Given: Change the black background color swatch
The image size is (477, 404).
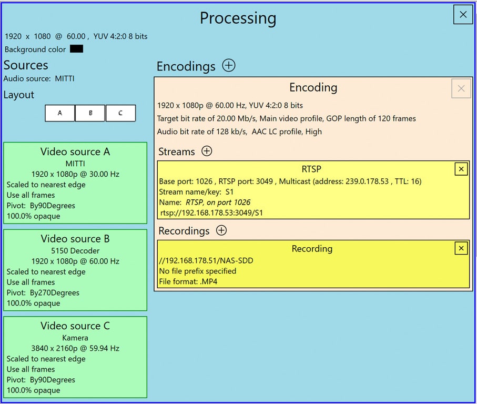Looking at the screenshot, I should 76,49.
